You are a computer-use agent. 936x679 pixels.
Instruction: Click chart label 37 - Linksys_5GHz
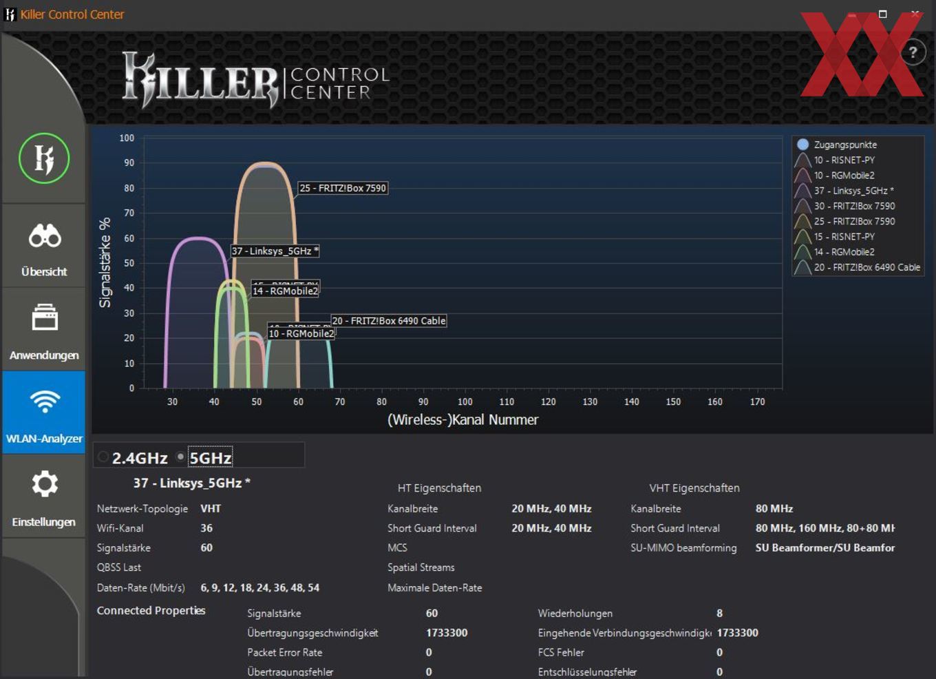275,251
